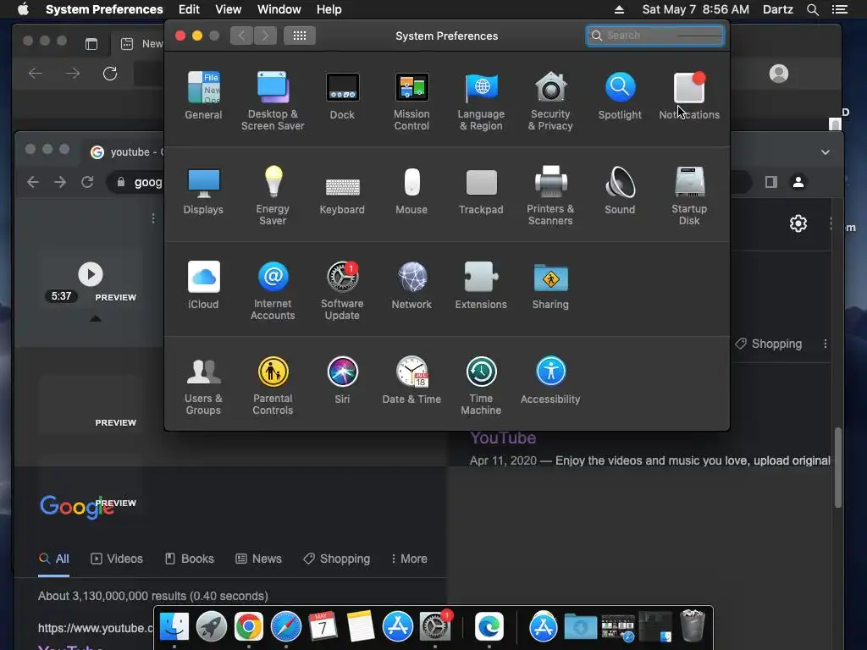Screen dimensions: 867x650
Task: Open the Spotlight preferences pane
Action: (620, 95)
